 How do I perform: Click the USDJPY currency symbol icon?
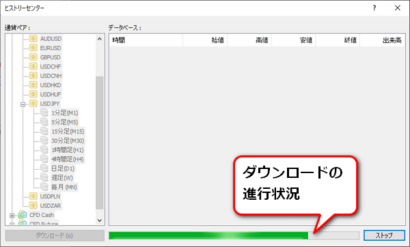(x=33, y=103)
